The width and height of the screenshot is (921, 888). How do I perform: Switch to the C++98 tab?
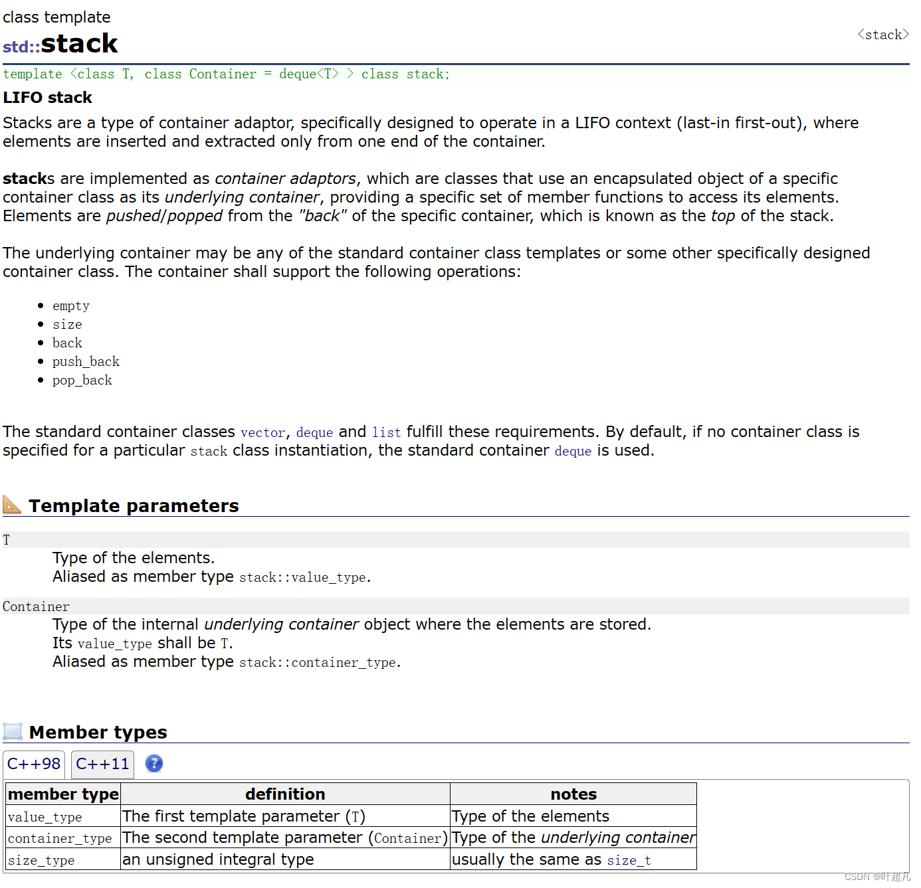tap(34, 764)
